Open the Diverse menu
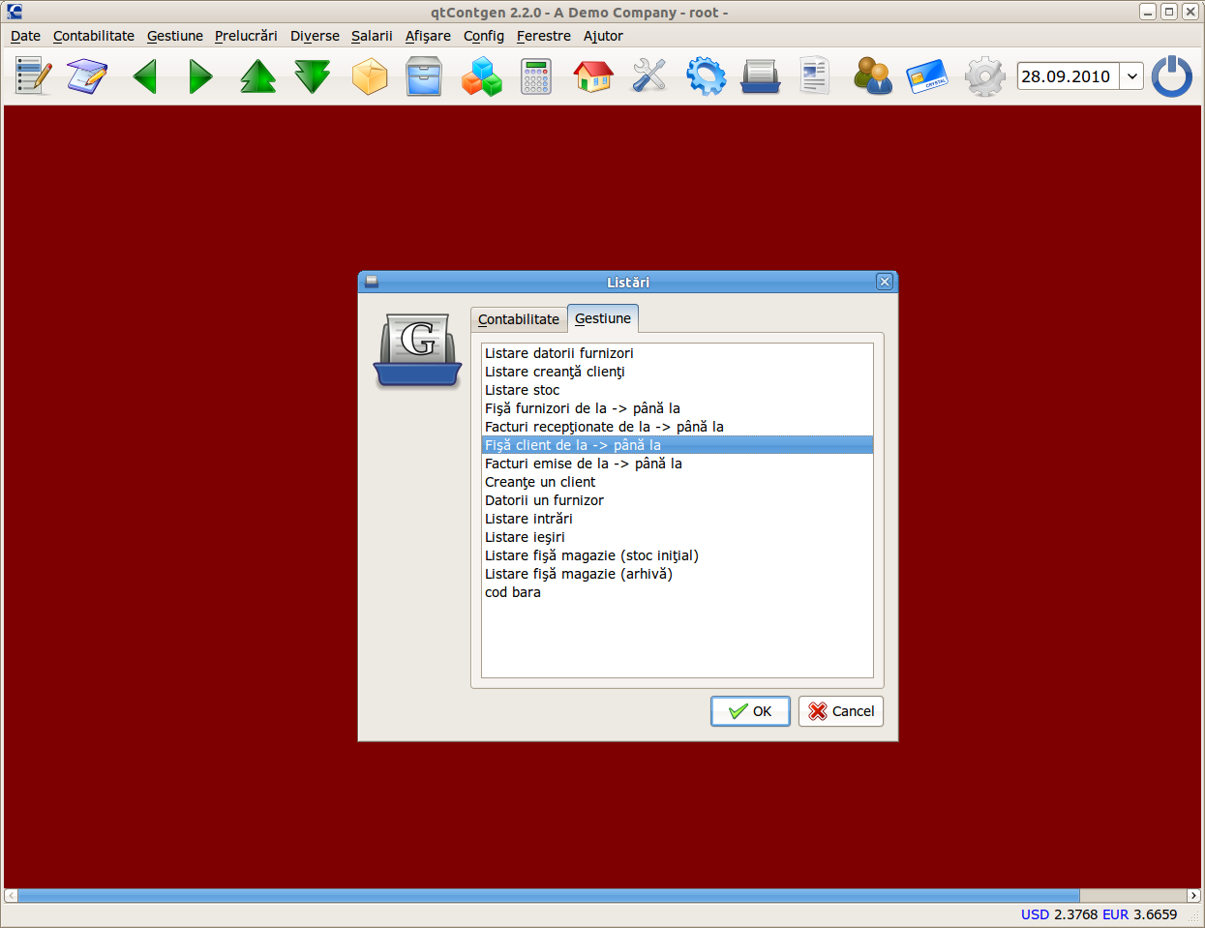This screenshot has height=928, width=1205. tap(315, 36)
